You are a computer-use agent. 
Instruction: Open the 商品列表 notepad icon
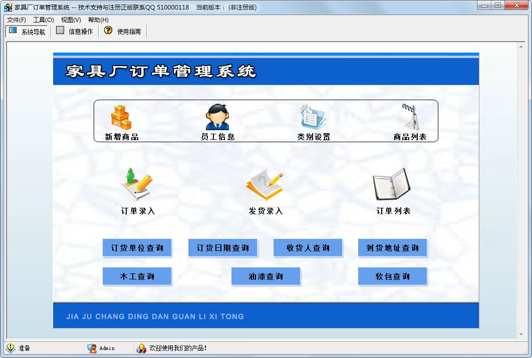point(409,117)
